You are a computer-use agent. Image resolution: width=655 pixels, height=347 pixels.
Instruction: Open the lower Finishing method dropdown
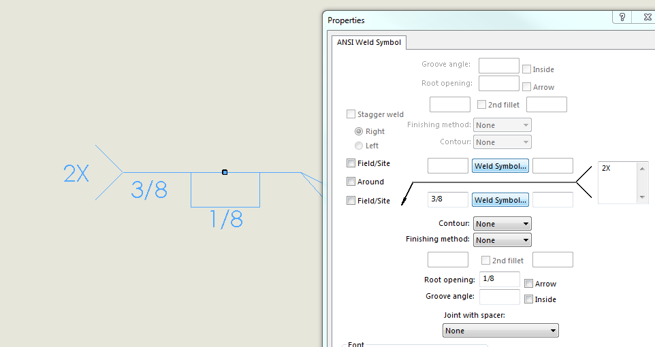click(502, 240)
